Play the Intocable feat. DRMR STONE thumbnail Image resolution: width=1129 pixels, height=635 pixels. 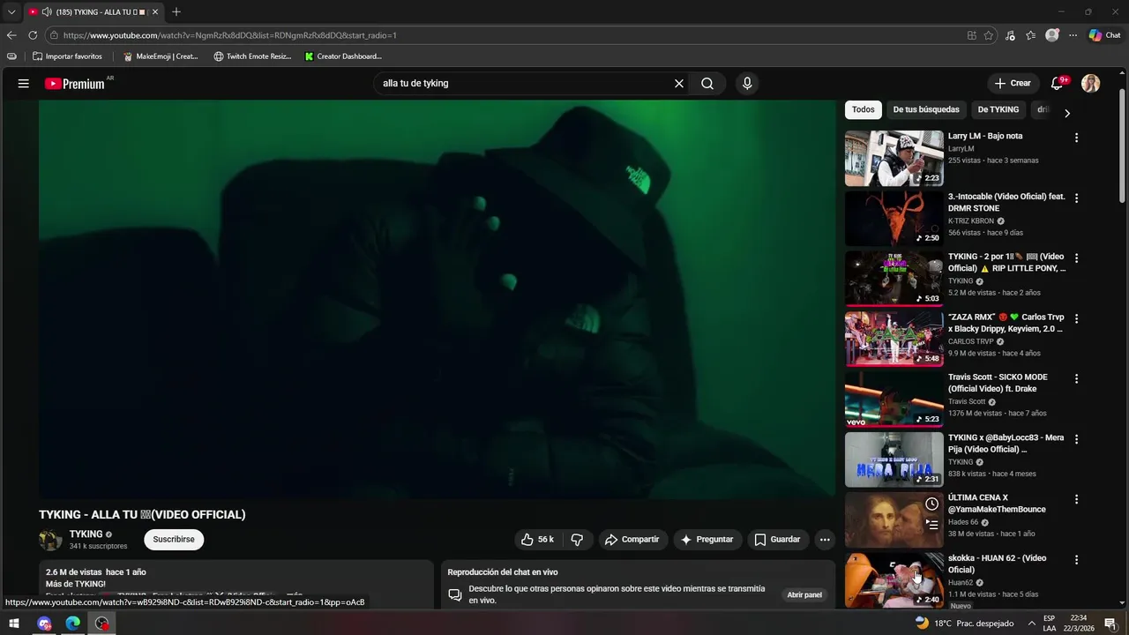pyautogui.click(x=894, y=219)
